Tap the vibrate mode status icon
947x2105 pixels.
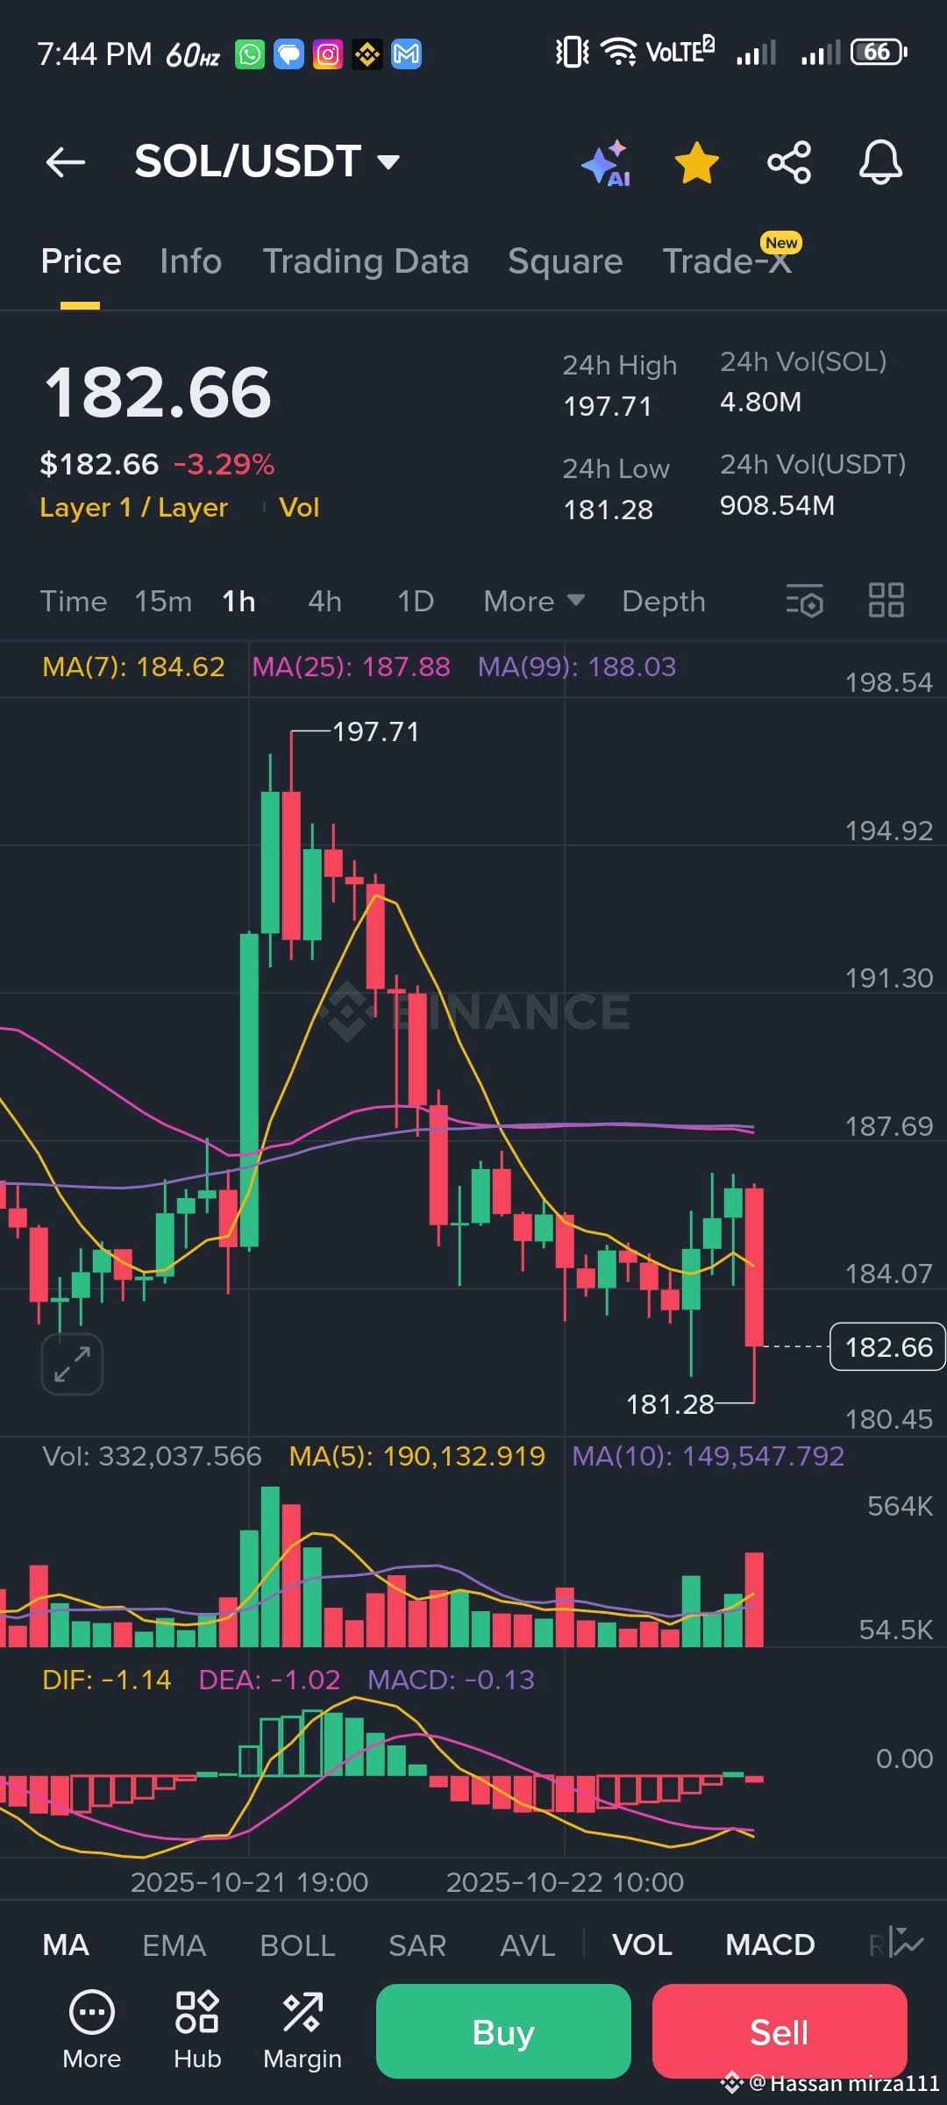click(x=573, y=53)
